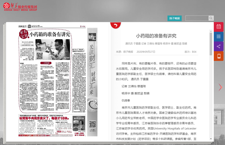This screenshot has height=145, width=225.
Task: Click the 扬子晚报 button
Action: (174, 18)
